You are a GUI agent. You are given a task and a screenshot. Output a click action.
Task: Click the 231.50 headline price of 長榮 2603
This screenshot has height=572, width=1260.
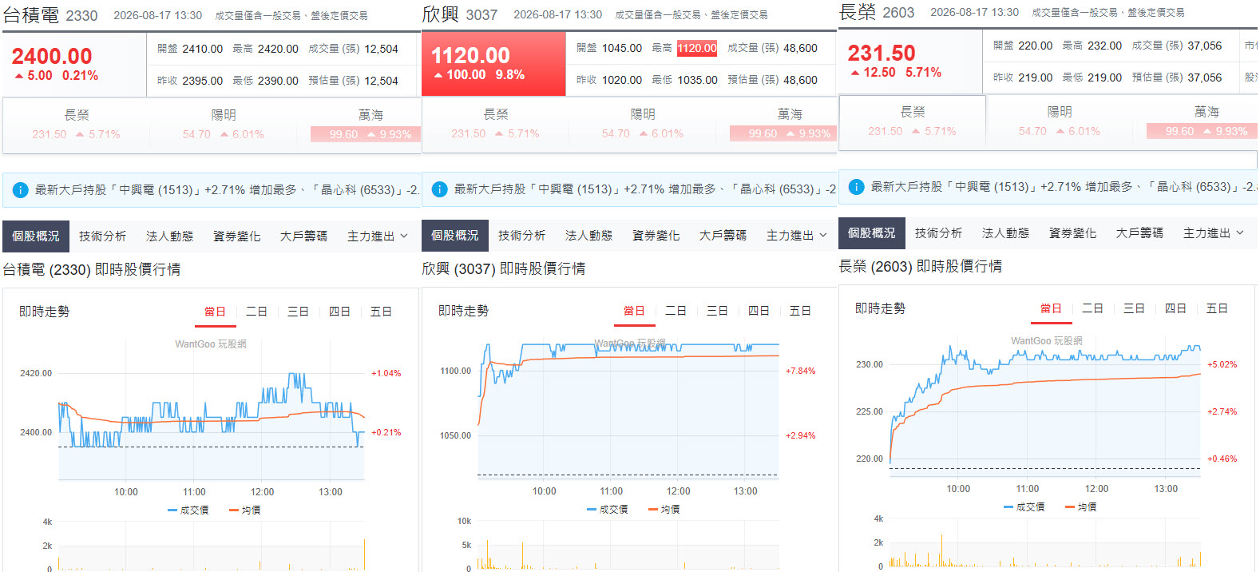[882, 53]
